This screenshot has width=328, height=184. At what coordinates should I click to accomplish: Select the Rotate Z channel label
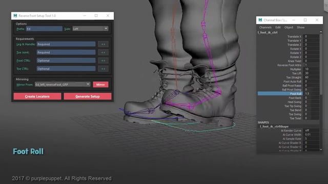[296, 57]
